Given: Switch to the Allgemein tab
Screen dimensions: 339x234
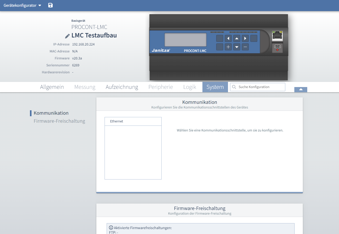Looking at the screenshot, I should [x=52, y=87].
